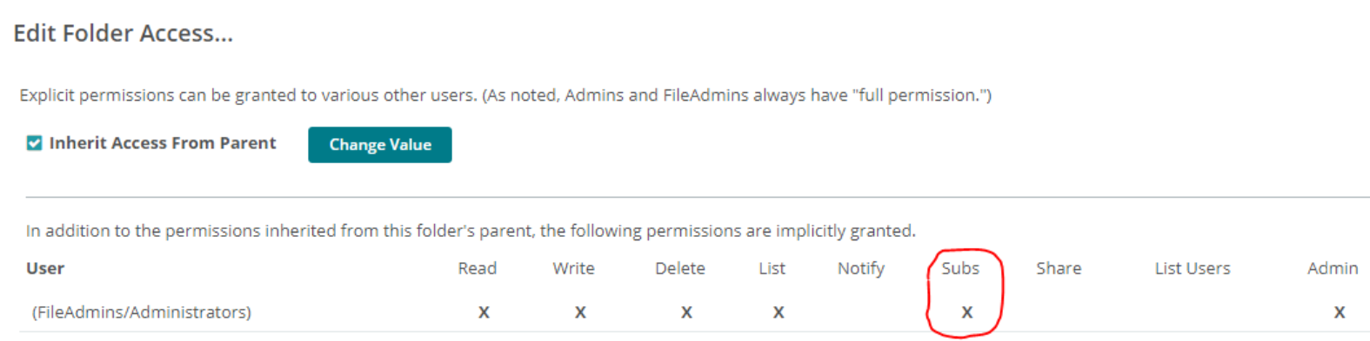
Task: Click the Admin permission X mark
Action: [x=1340, y=312]
